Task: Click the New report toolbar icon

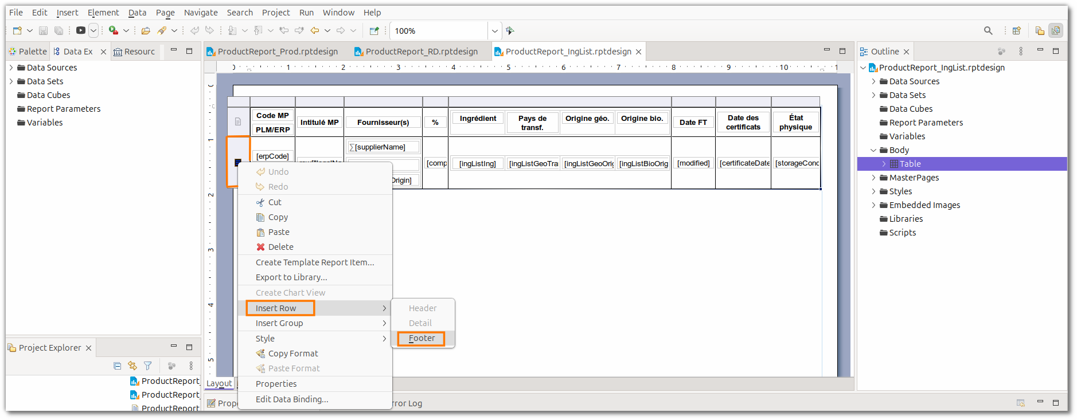Action: click(17, 30)
